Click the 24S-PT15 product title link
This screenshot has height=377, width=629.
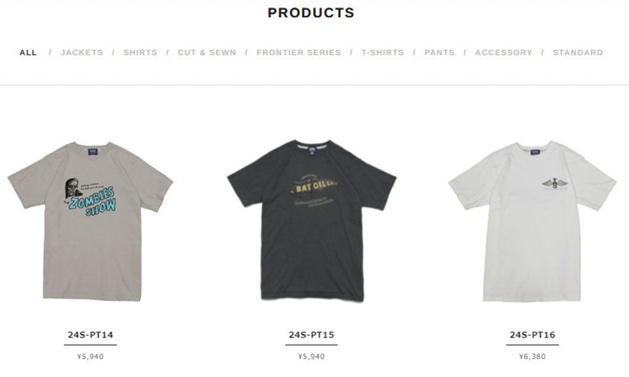point(311,335)
